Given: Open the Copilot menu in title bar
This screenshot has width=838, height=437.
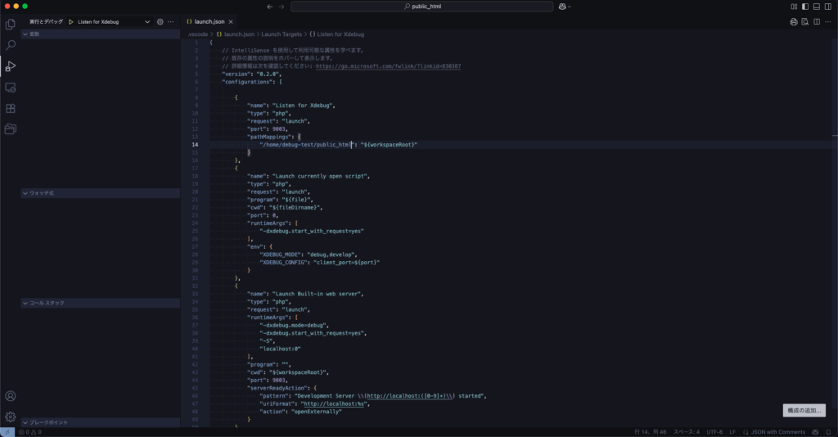Looking at the screenshot, I should point(565,7).
